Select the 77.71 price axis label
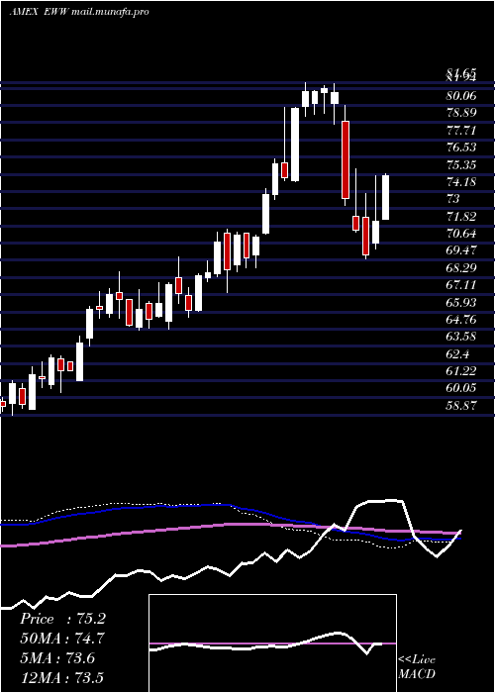 (461, 130)
